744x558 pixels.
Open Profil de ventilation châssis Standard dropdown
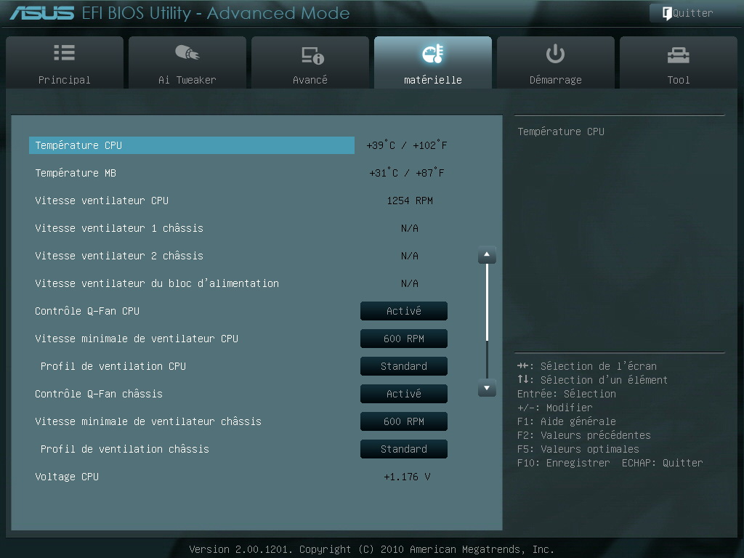coord(404,448)
